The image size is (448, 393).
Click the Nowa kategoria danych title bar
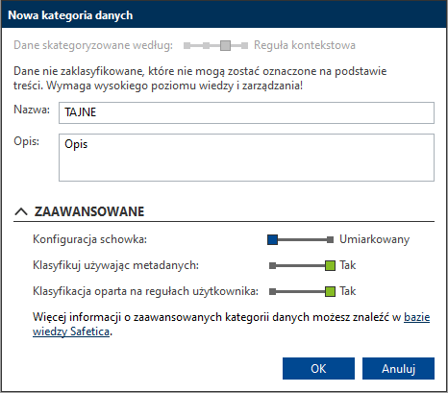point(224,15)
